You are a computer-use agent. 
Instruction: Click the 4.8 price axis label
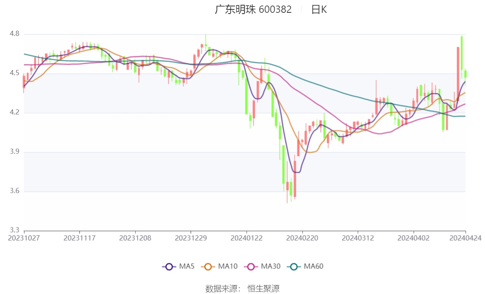14,34
